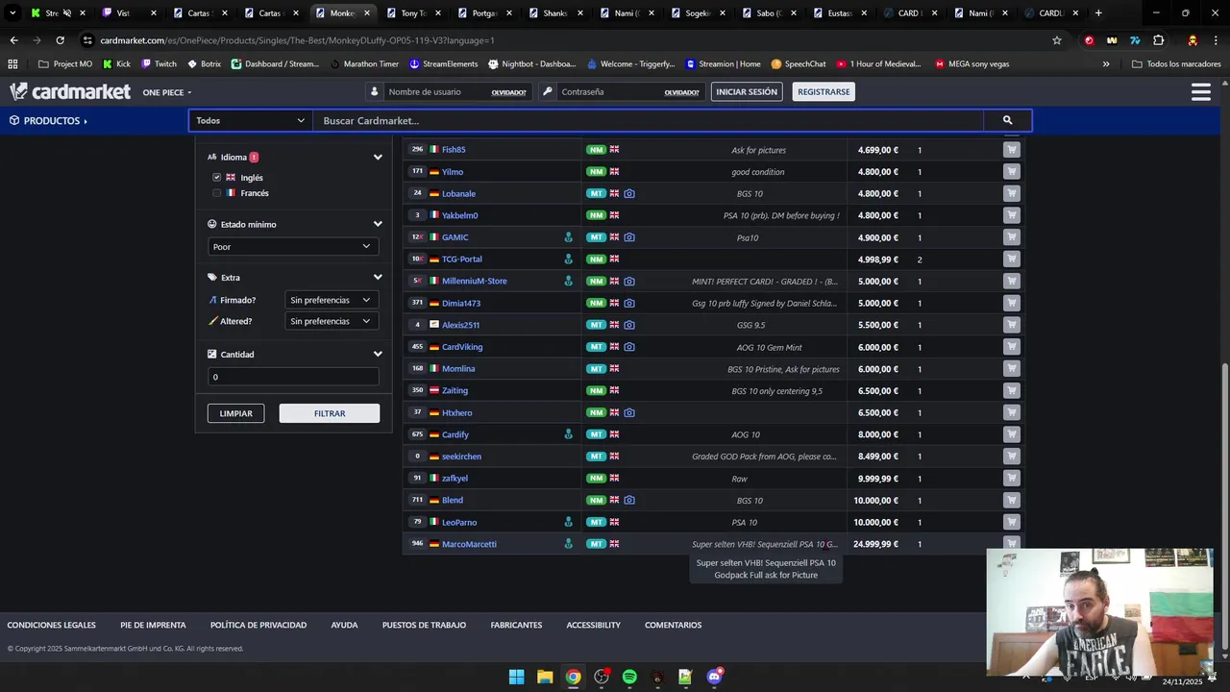The width and height of the screenshot is (1230, 692).
Task: Add TCG-Portal offer to cart
Action: coord(1011,259)
